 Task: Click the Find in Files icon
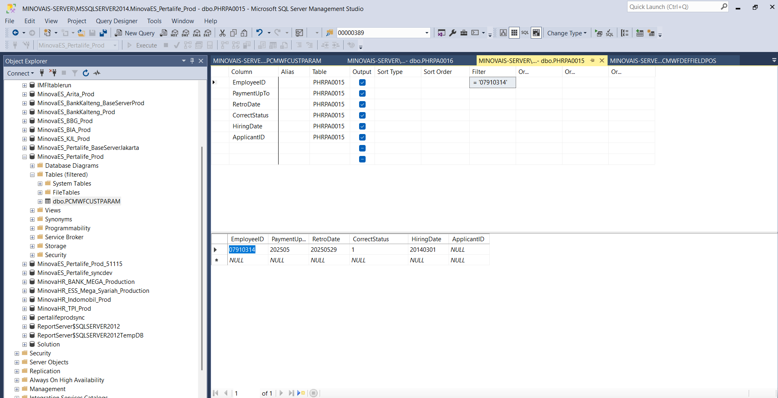(329, 33)
